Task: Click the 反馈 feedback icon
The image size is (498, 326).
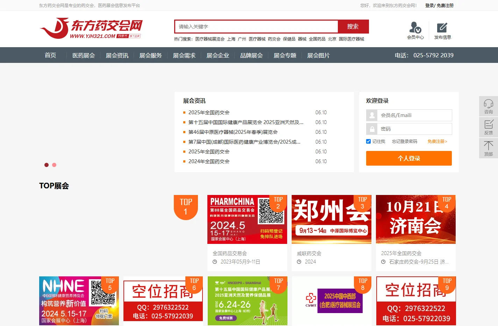Action: click(489, 127)
